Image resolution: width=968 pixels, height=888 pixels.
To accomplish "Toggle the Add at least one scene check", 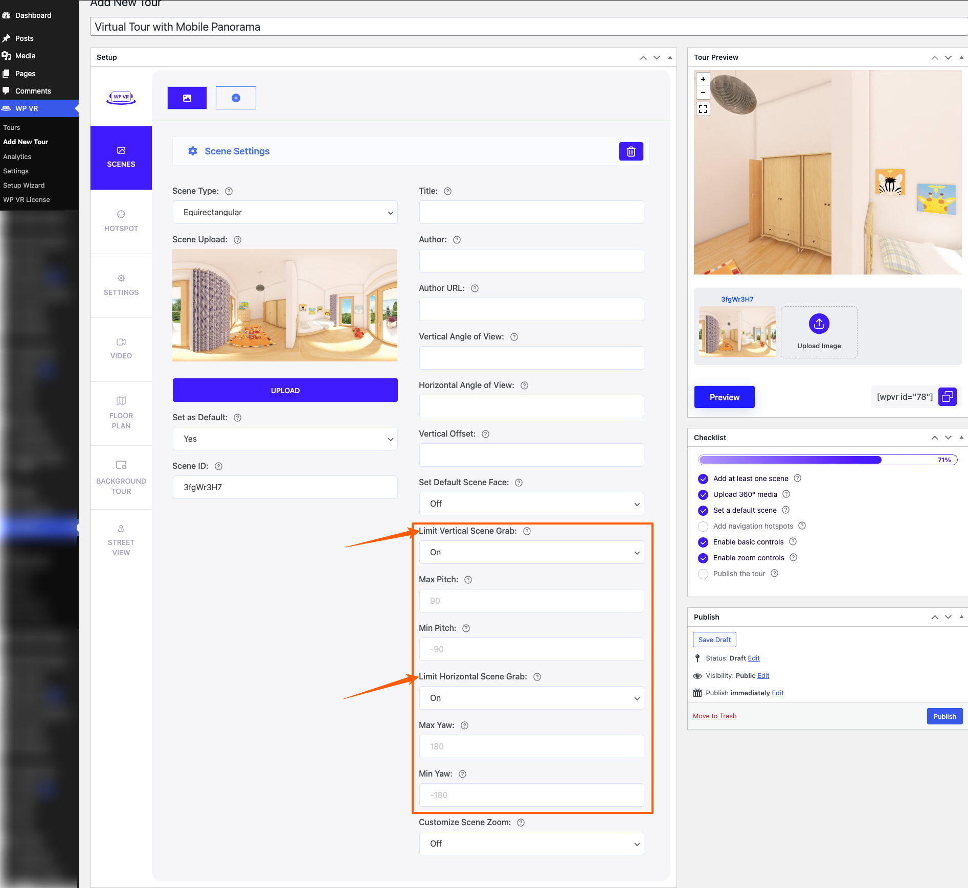I will (x=703, y=479).
